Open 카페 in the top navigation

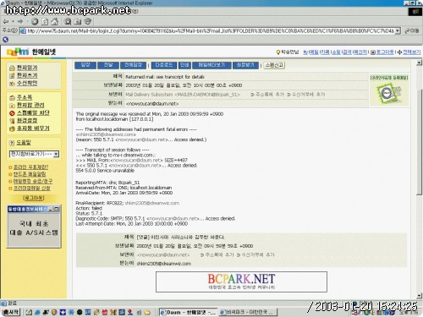(325, 52)
